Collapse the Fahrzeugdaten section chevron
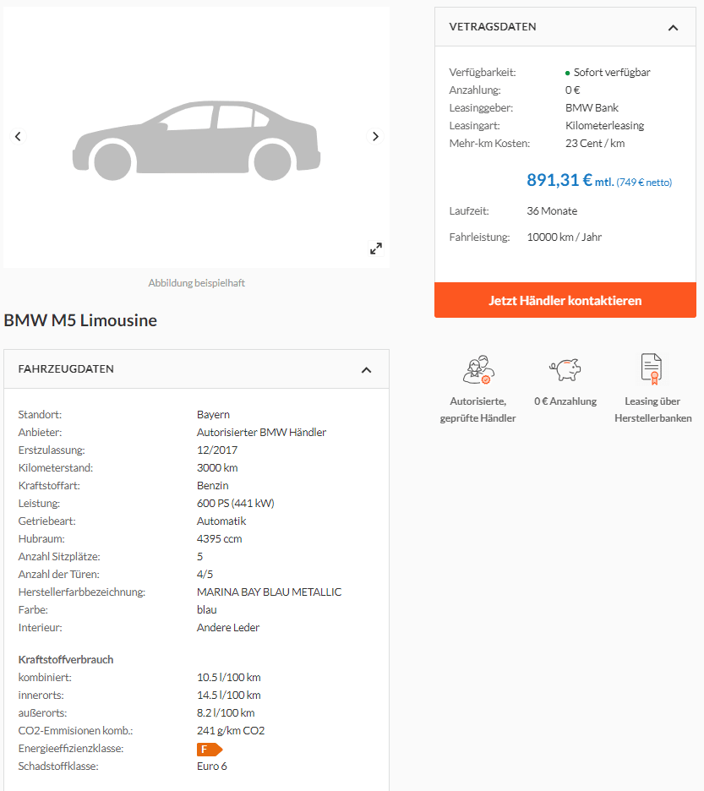 point(367,370)
